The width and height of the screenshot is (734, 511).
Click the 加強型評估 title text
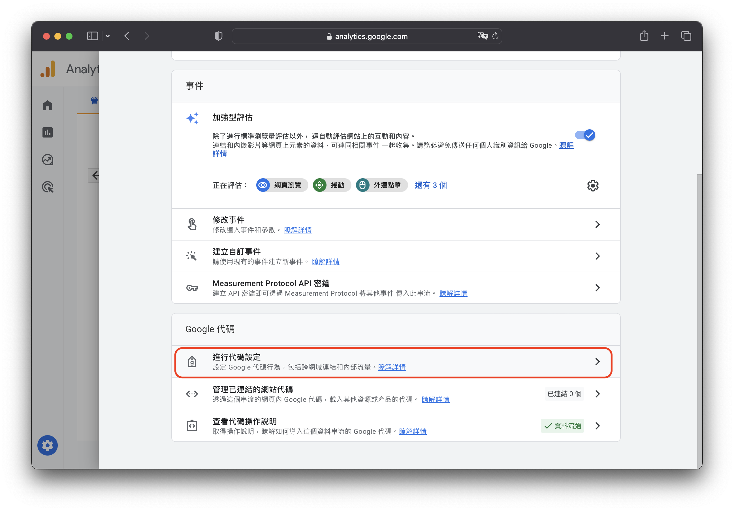coord(232,117)
